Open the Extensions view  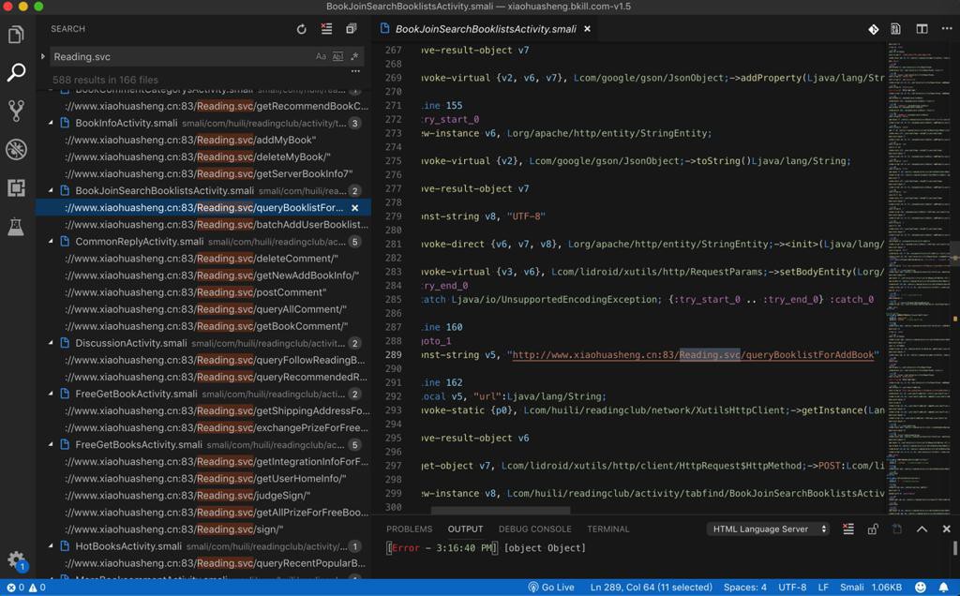[x=17, y=187]
